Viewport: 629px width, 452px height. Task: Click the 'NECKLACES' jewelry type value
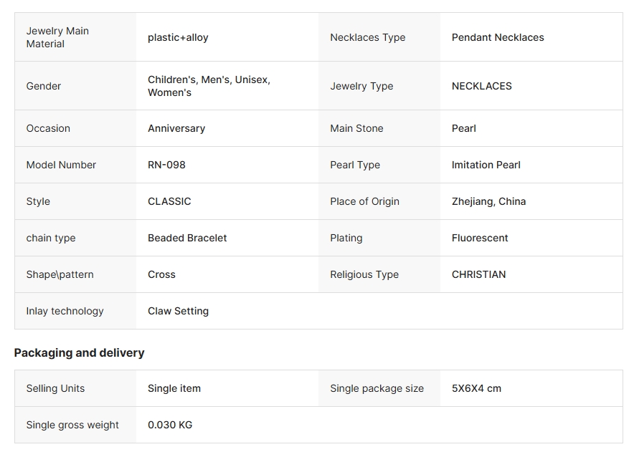click(x=481, y=86)
